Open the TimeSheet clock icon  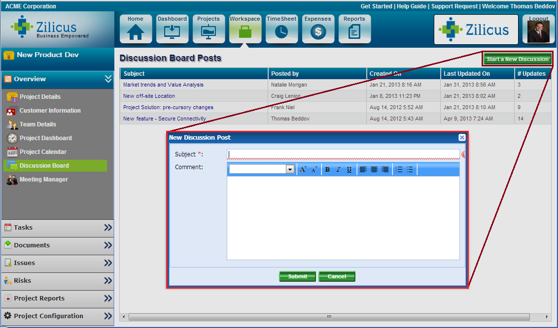(x=281, y=29)
